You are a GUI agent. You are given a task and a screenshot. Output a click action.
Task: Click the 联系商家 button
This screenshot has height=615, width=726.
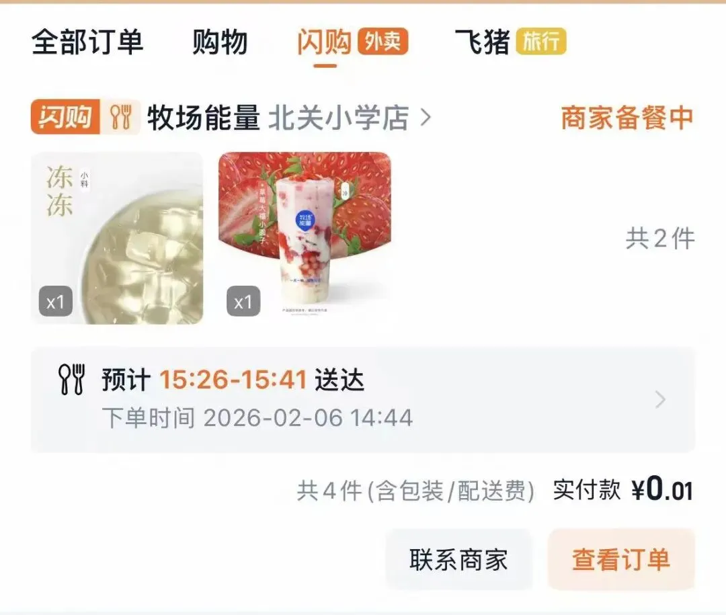(x=459, y=559)
